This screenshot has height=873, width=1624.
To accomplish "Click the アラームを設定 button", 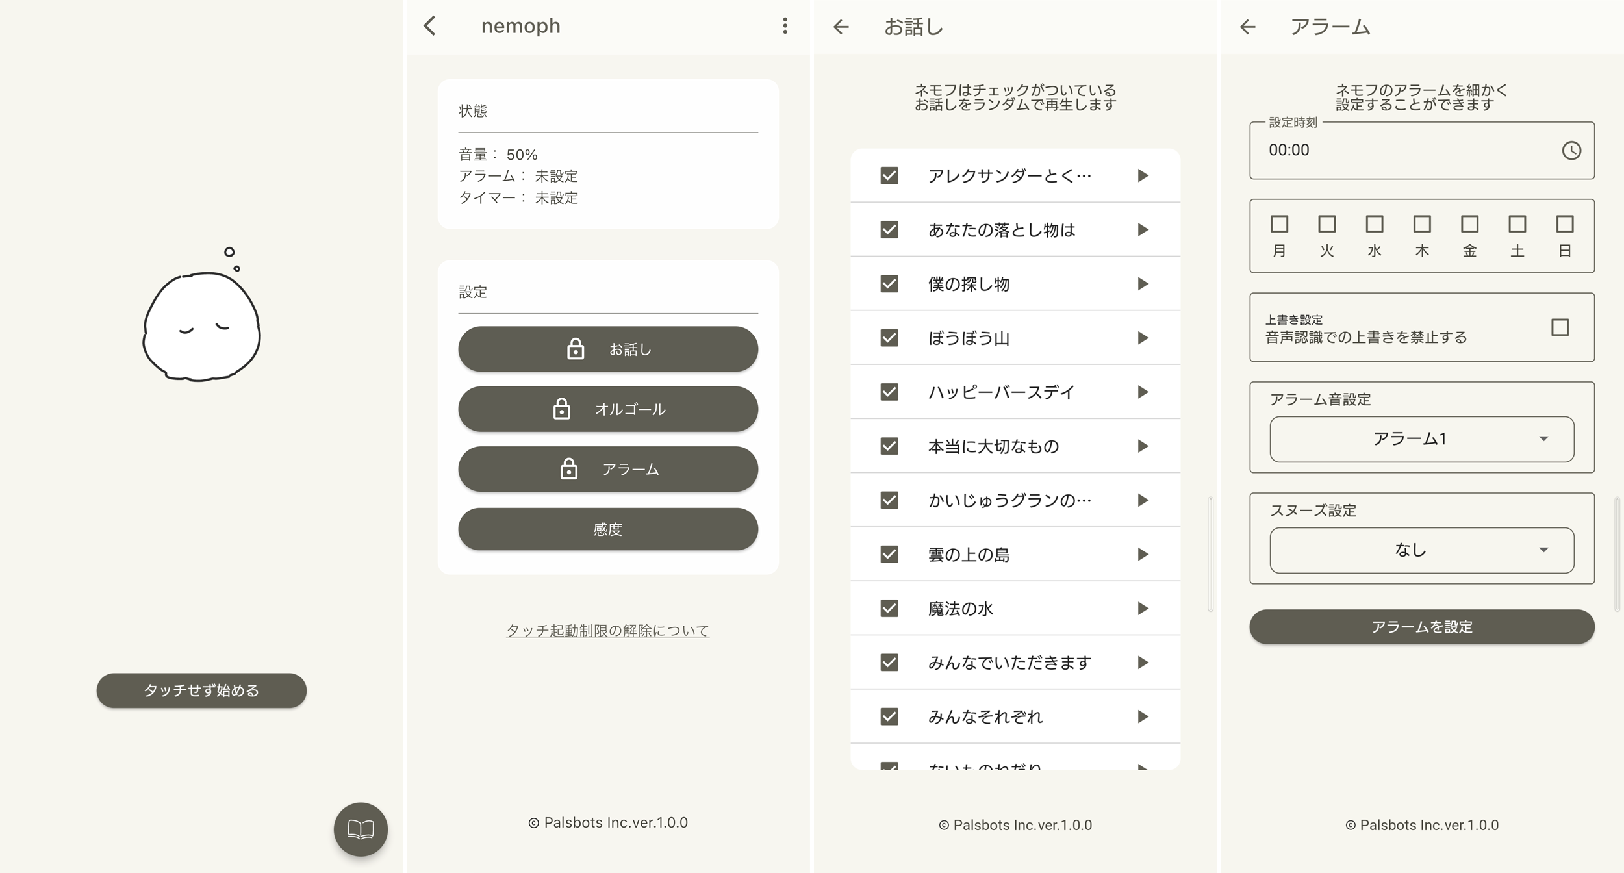I will click(x=1421, y=627).
